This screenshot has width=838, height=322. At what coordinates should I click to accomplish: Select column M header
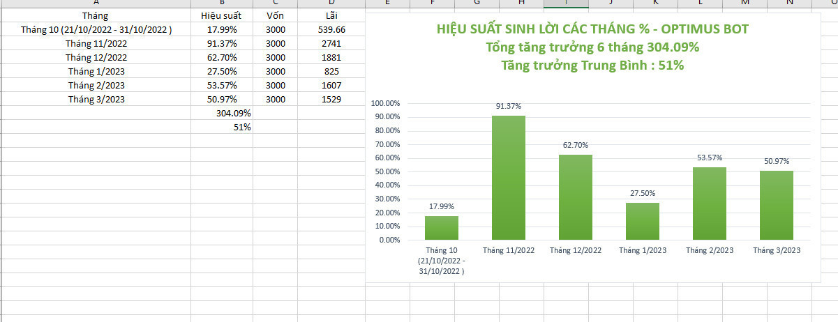point(745,3)
